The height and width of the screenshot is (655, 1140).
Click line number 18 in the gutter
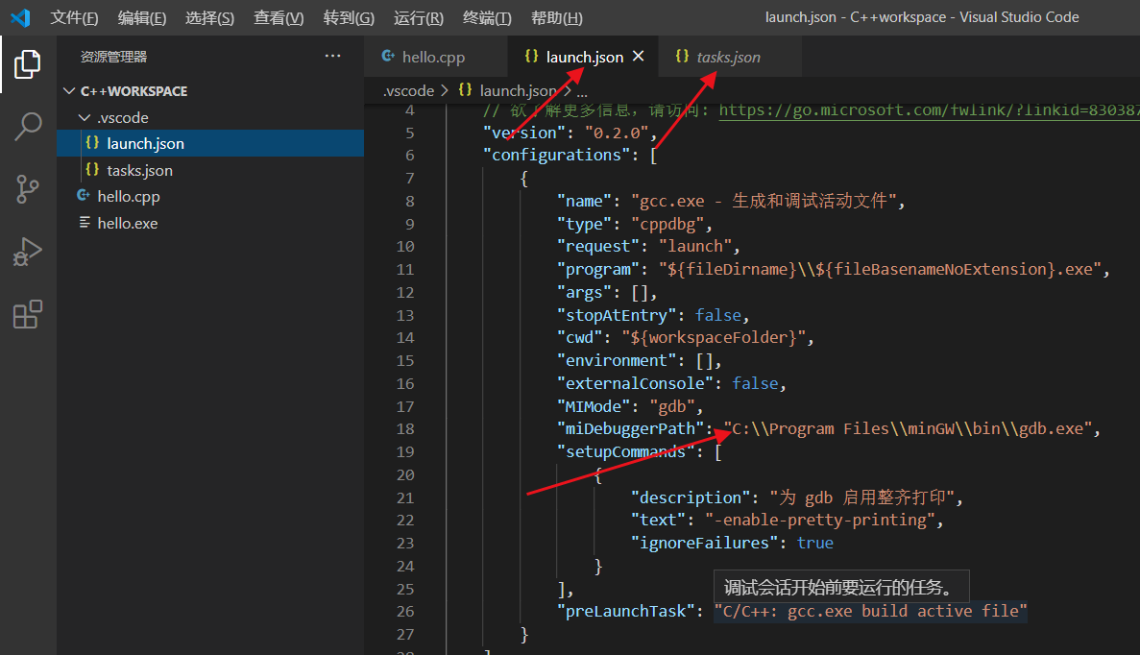pos(405,428)
